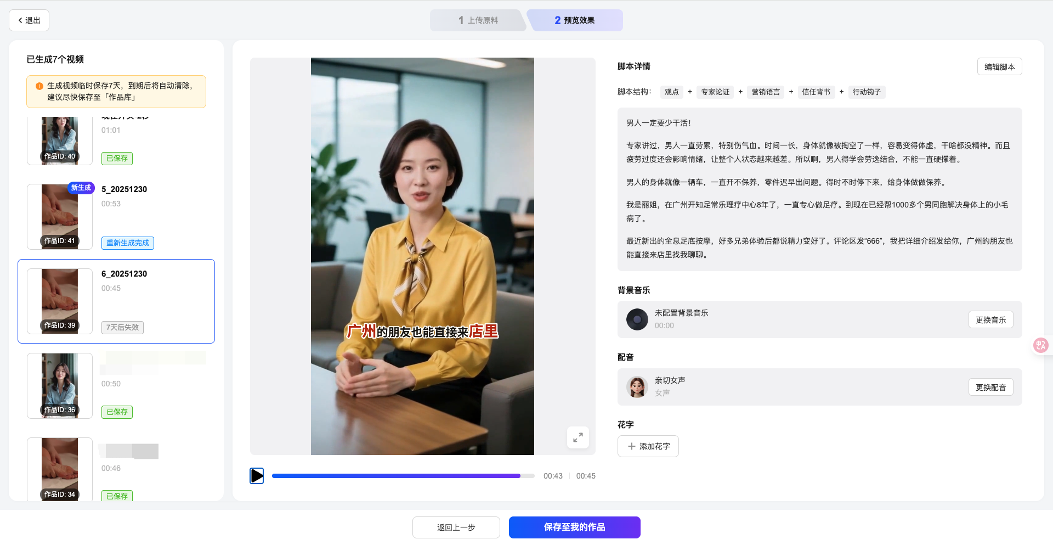The height and width of the screenshot is (545, 1053).
Task: Click the 亲切女声 voice avatar
Action: 637,387
